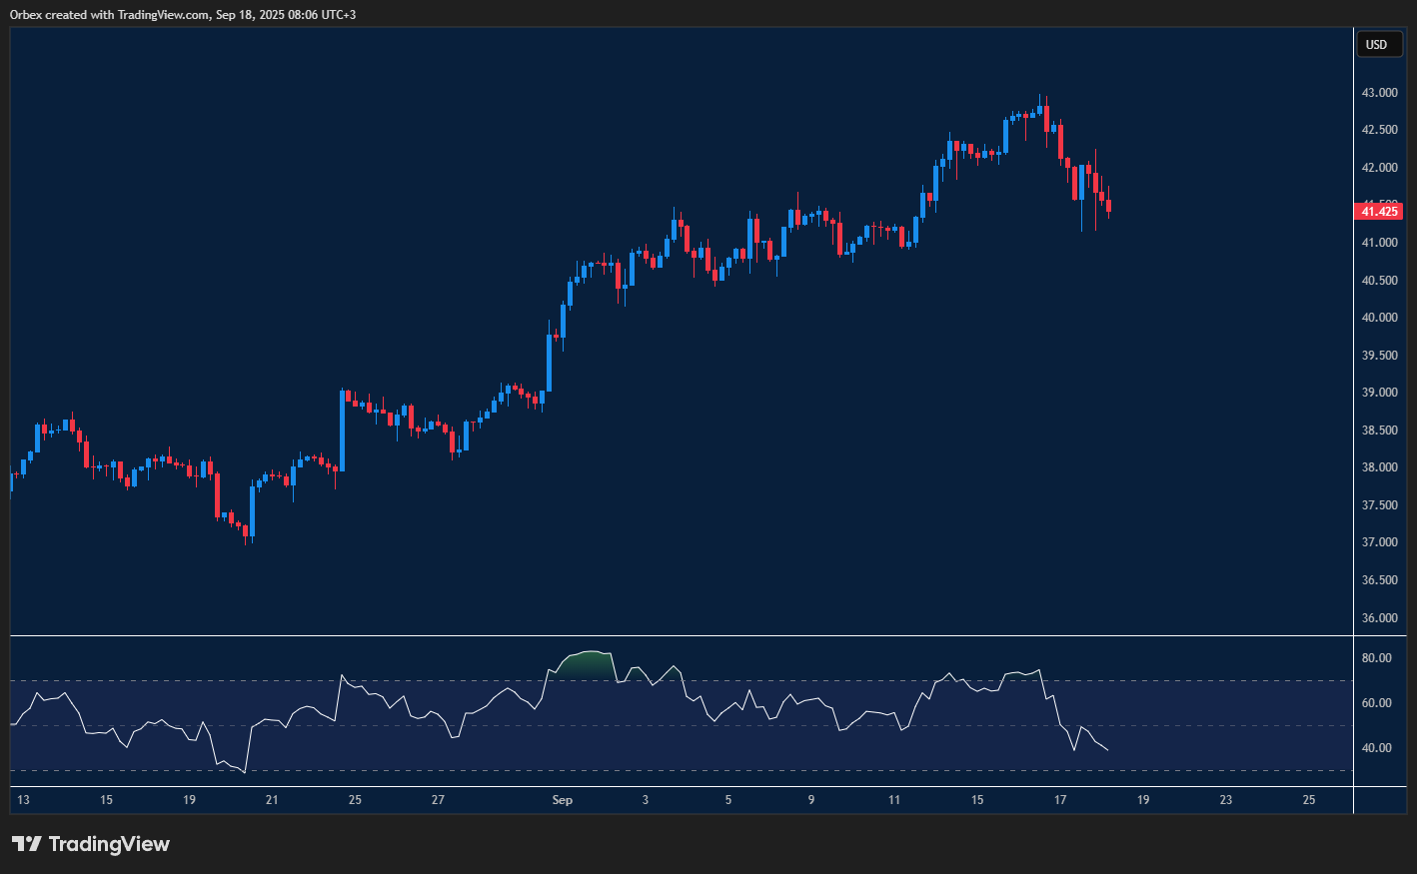Click date 13 on the time axis
1417x874 pixels.
[23, 800]
